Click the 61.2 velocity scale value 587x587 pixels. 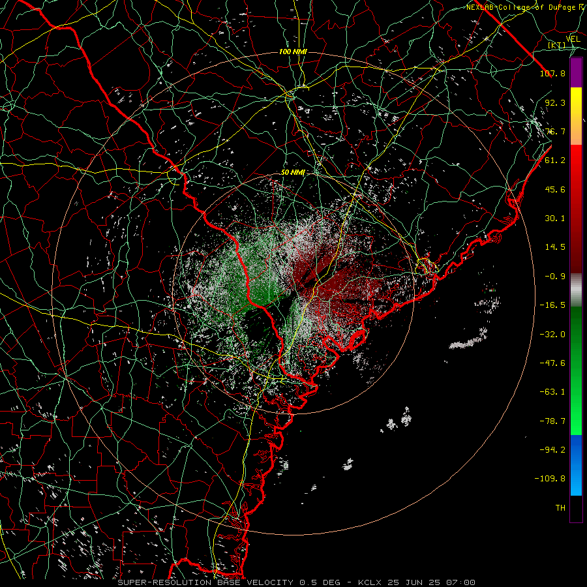[555, 160]
